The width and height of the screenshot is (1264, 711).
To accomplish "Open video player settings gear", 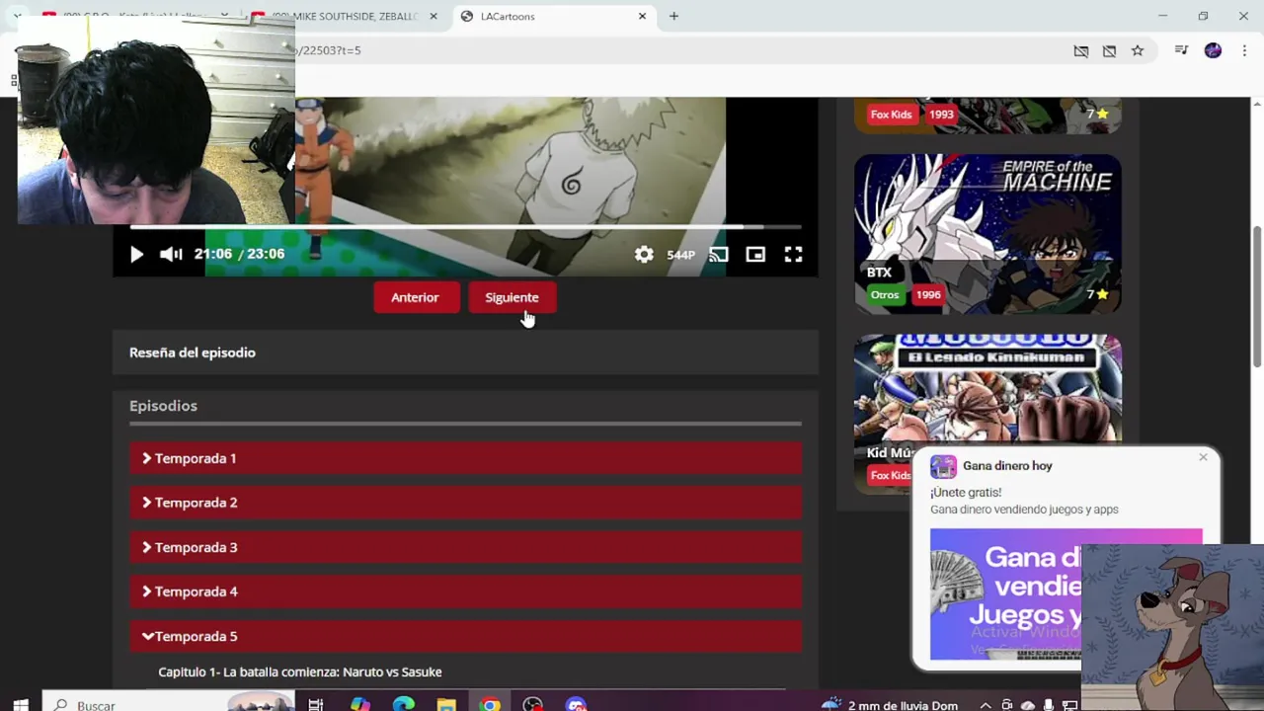I will (644, 255).
